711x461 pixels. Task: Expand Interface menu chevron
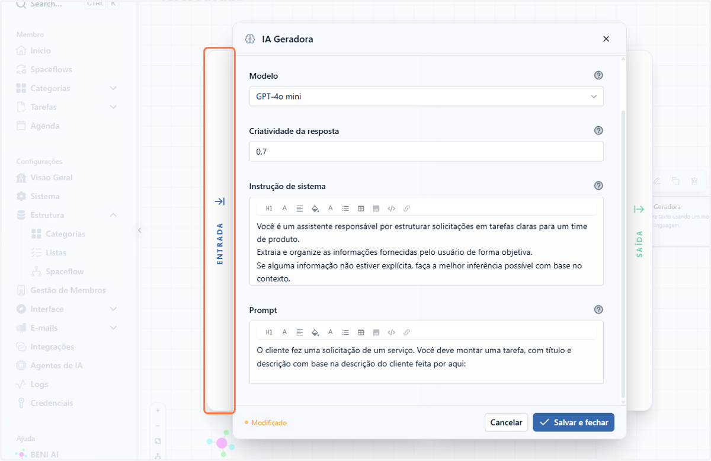[x=113, y=309]
